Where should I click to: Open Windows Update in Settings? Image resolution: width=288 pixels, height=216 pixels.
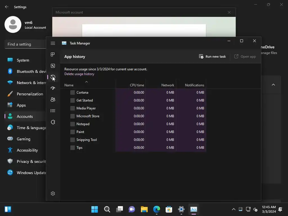click(25, 173)
